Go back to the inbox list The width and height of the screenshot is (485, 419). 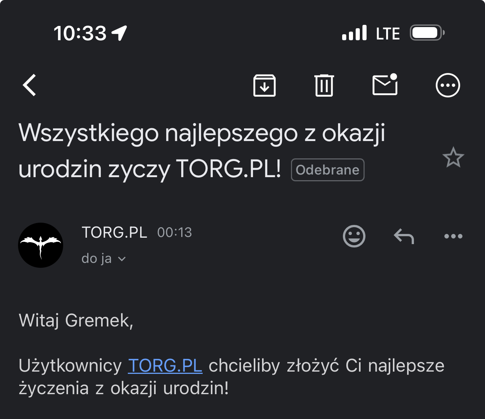click(x=29, y=85)
